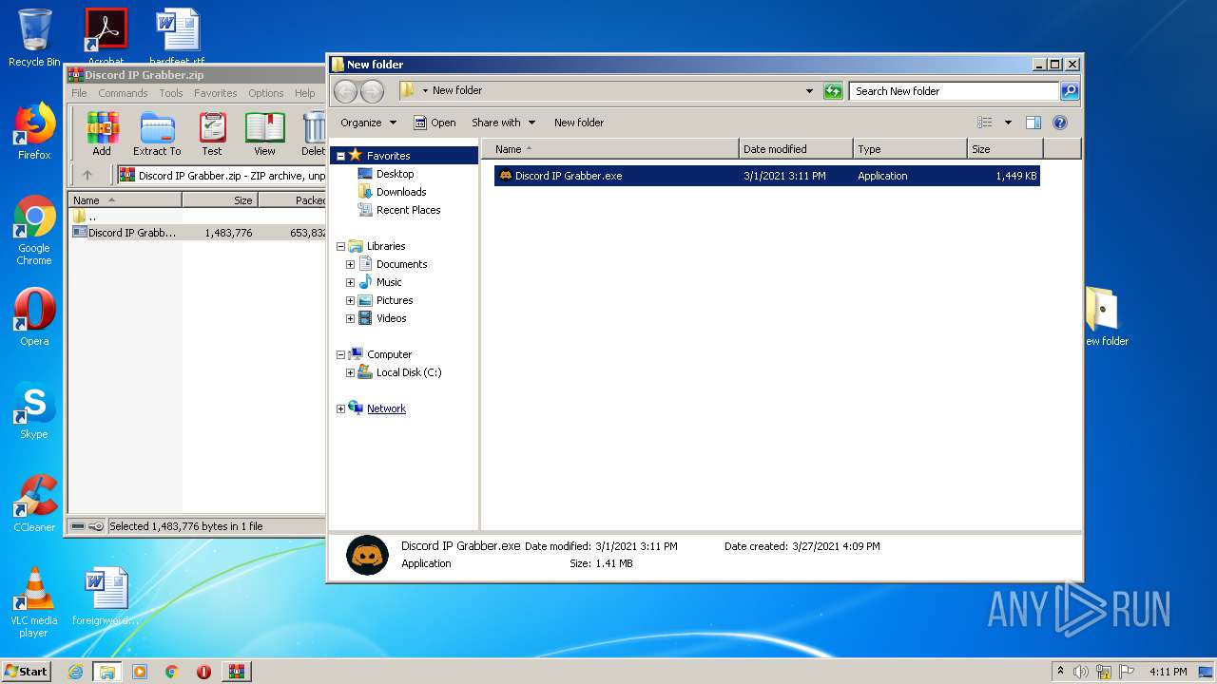Click the Search New folder field
The height and width of the screenshot is (684, 1217).
(954, 91)
